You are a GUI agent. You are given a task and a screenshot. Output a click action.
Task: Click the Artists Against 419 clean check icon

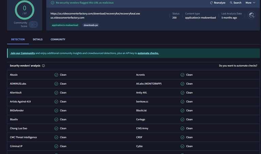pyautogui.click(x=56, y=101)
